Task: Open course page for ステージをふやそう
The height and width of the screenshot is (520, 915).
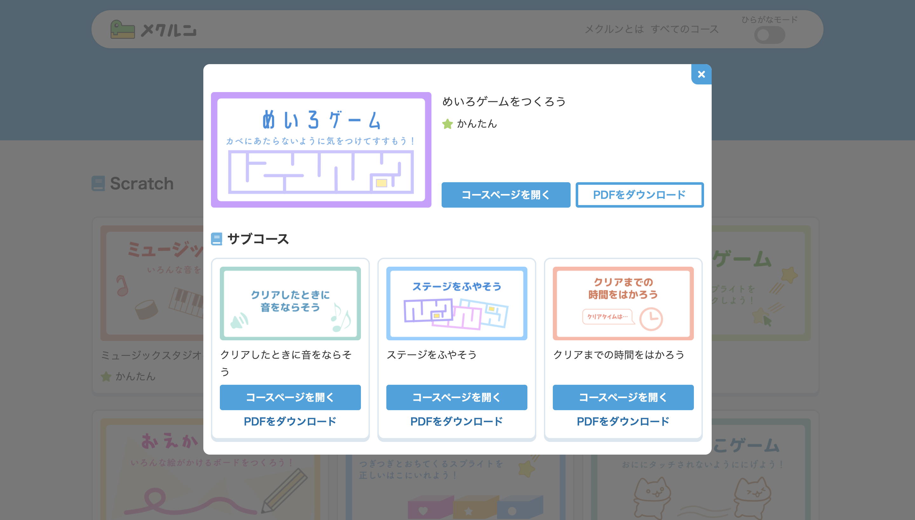Action: (x=457, y=397)
